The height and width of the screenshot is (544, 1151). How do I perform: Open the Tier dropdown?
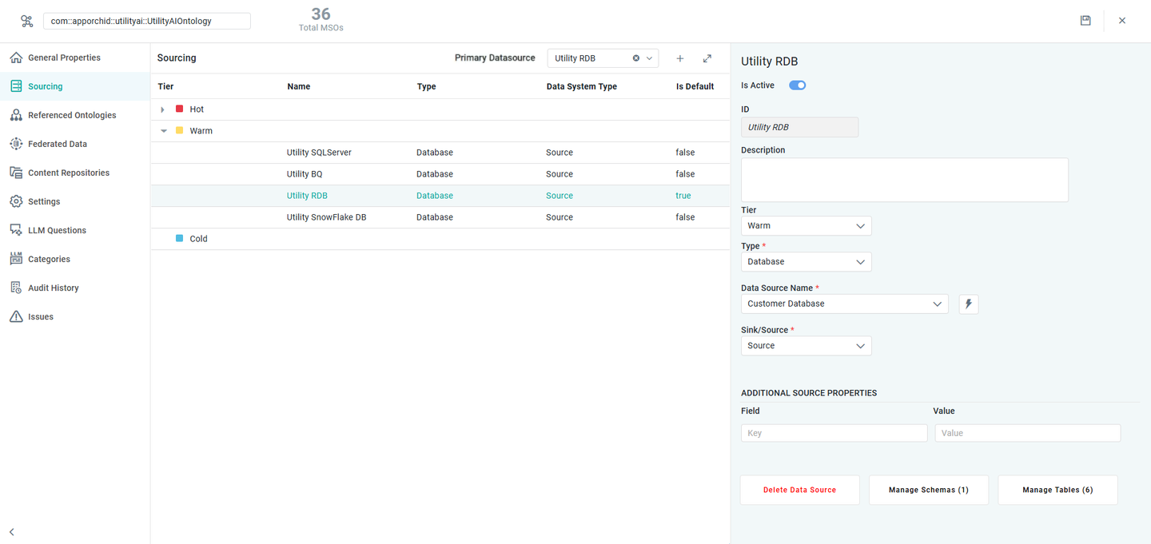point(806,226)
